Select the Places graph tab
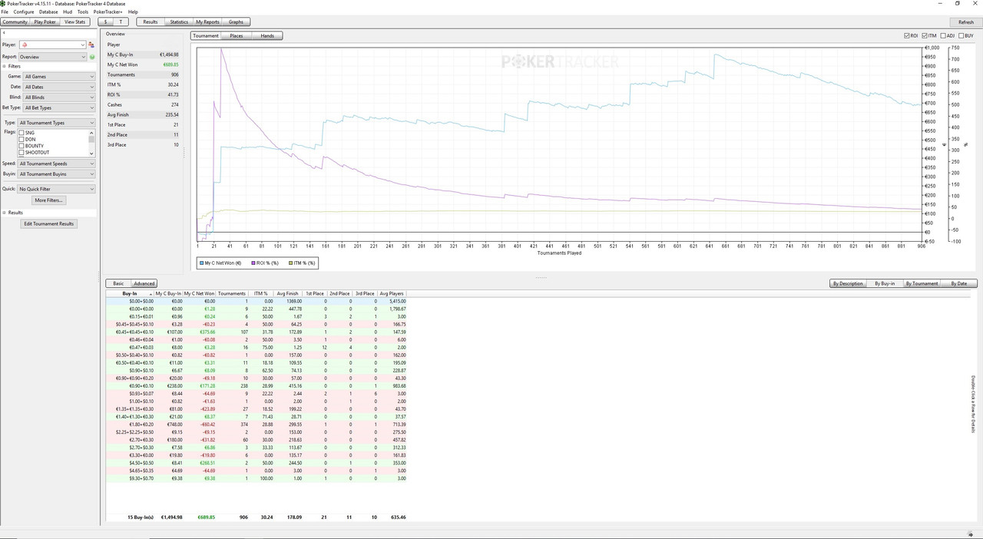The height and width of the screenshot is (539, 983). point(237,36)
